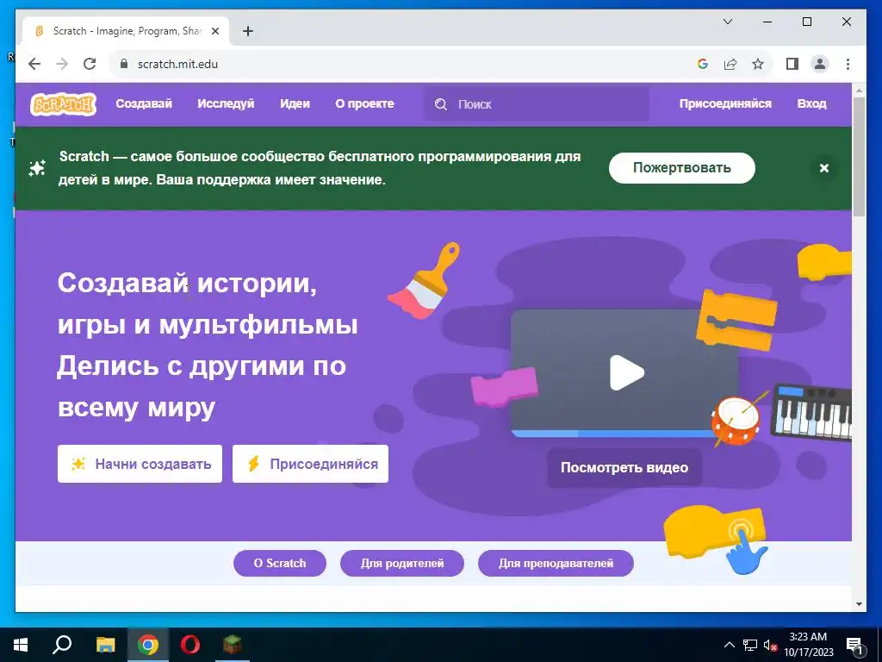This screenshot has height=662, width=882.
Task: Open Opera from the taskbar
Action: pyautogui.click(x=190, y=645)
